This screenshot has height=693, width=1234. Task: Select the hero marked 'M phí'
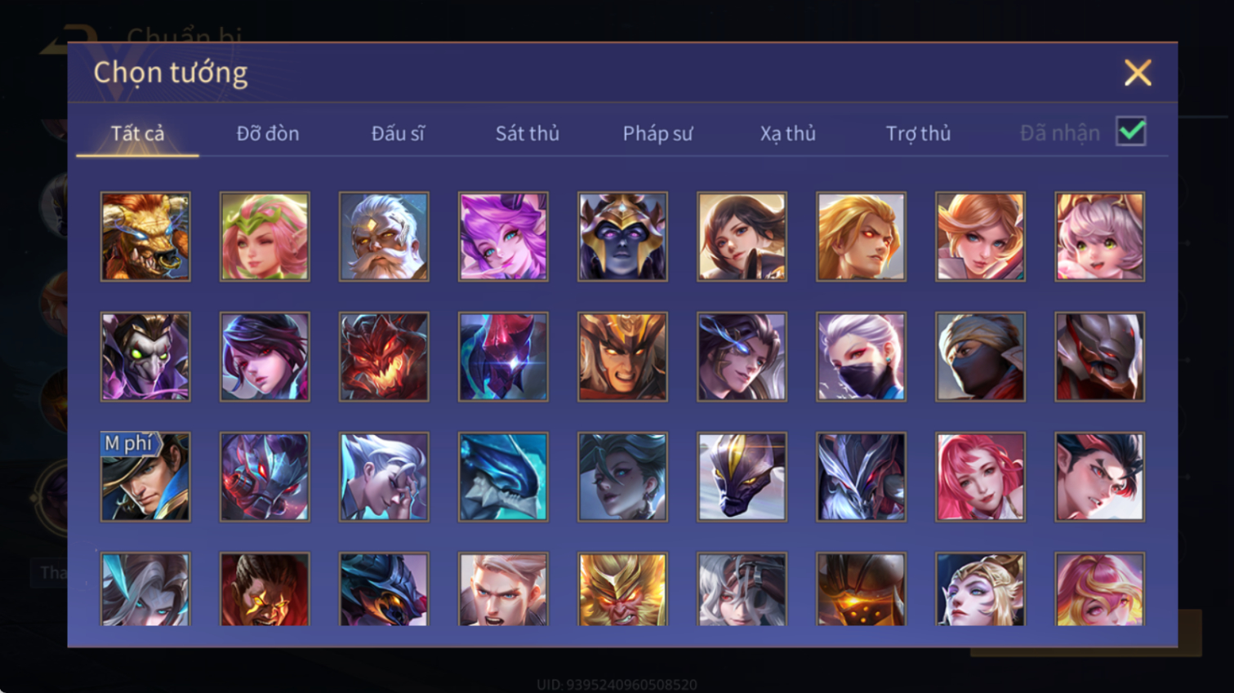coord(145,477)
